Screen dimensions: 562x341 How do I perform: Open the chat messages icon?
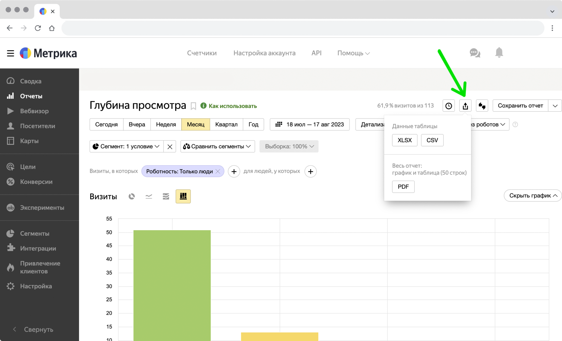(475, 53)
